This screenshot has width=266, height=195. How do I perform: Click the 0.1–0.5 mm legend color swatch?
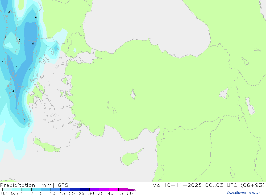click(x=7, y=190)
